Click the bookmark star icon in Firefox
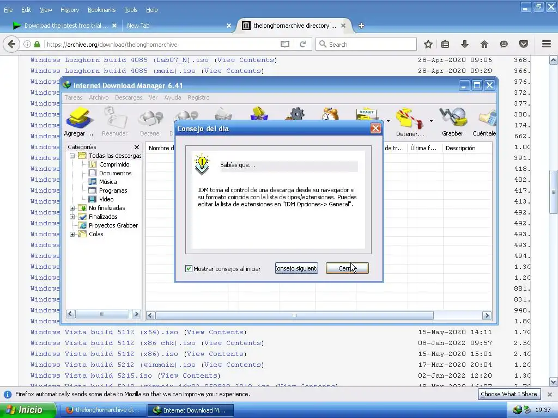The height and width of the screenshot is (418, 558). [428, 45]
